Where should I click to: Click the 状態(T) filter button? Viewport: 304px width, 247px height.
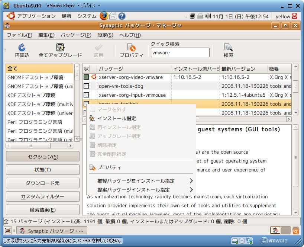(43, 170)
